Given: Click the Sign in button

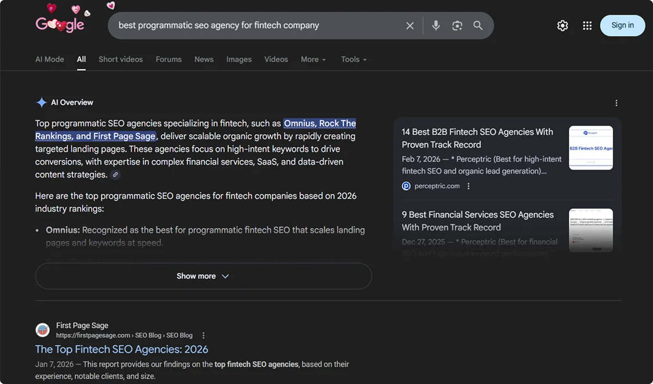Looking at the screenshot, I should [x=622, y=25].
